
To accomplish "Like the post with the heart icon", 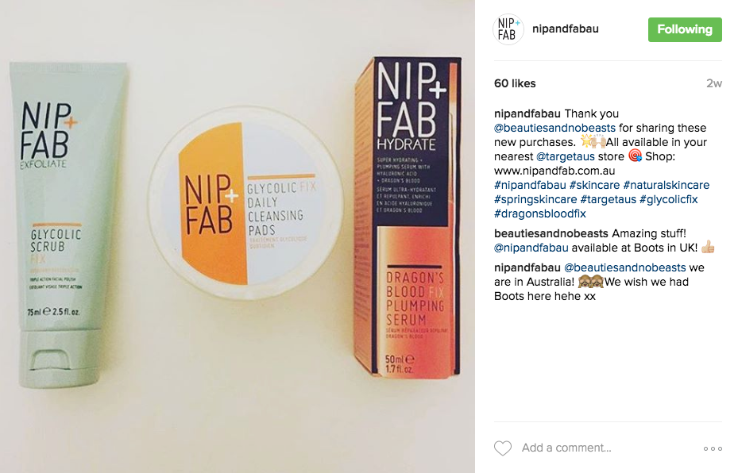I will point(502,448).
